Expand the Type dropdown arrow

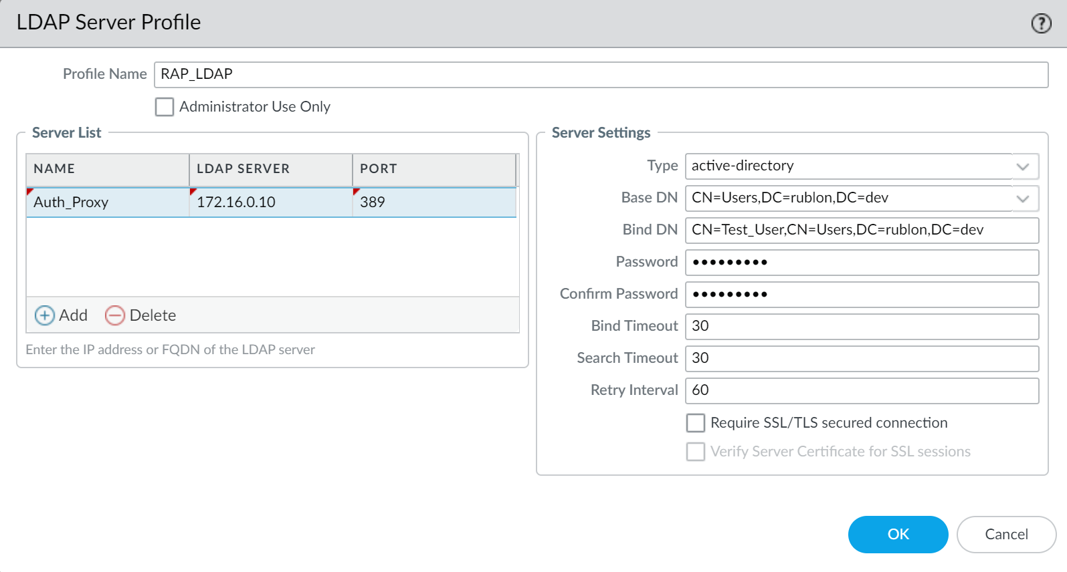pyautogui.click(x=1022, y=166)
